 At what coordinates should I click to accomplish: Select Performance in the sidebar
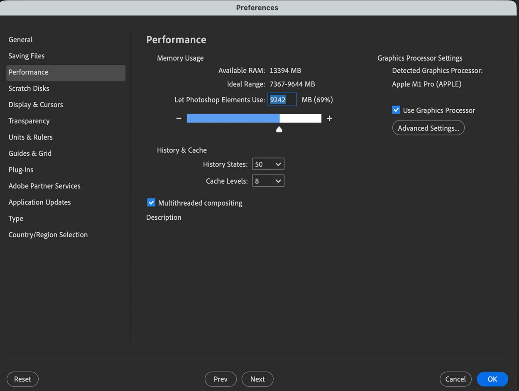tap(66, 72)
